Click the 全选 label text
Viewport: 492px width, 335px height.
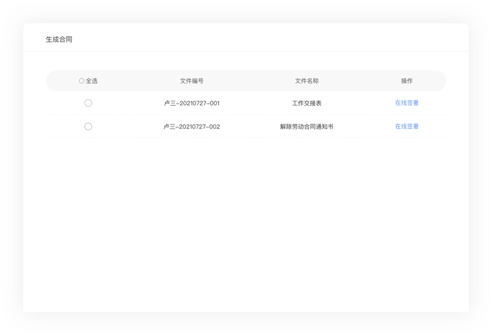tap(92, 81)
